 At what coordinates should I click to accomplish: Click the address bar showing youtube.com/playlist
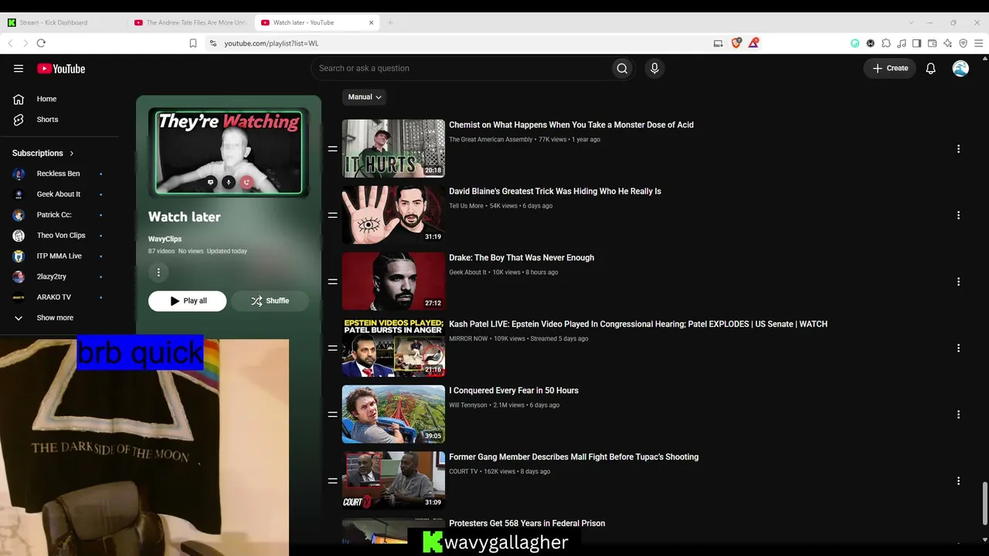tap(462, 43)
